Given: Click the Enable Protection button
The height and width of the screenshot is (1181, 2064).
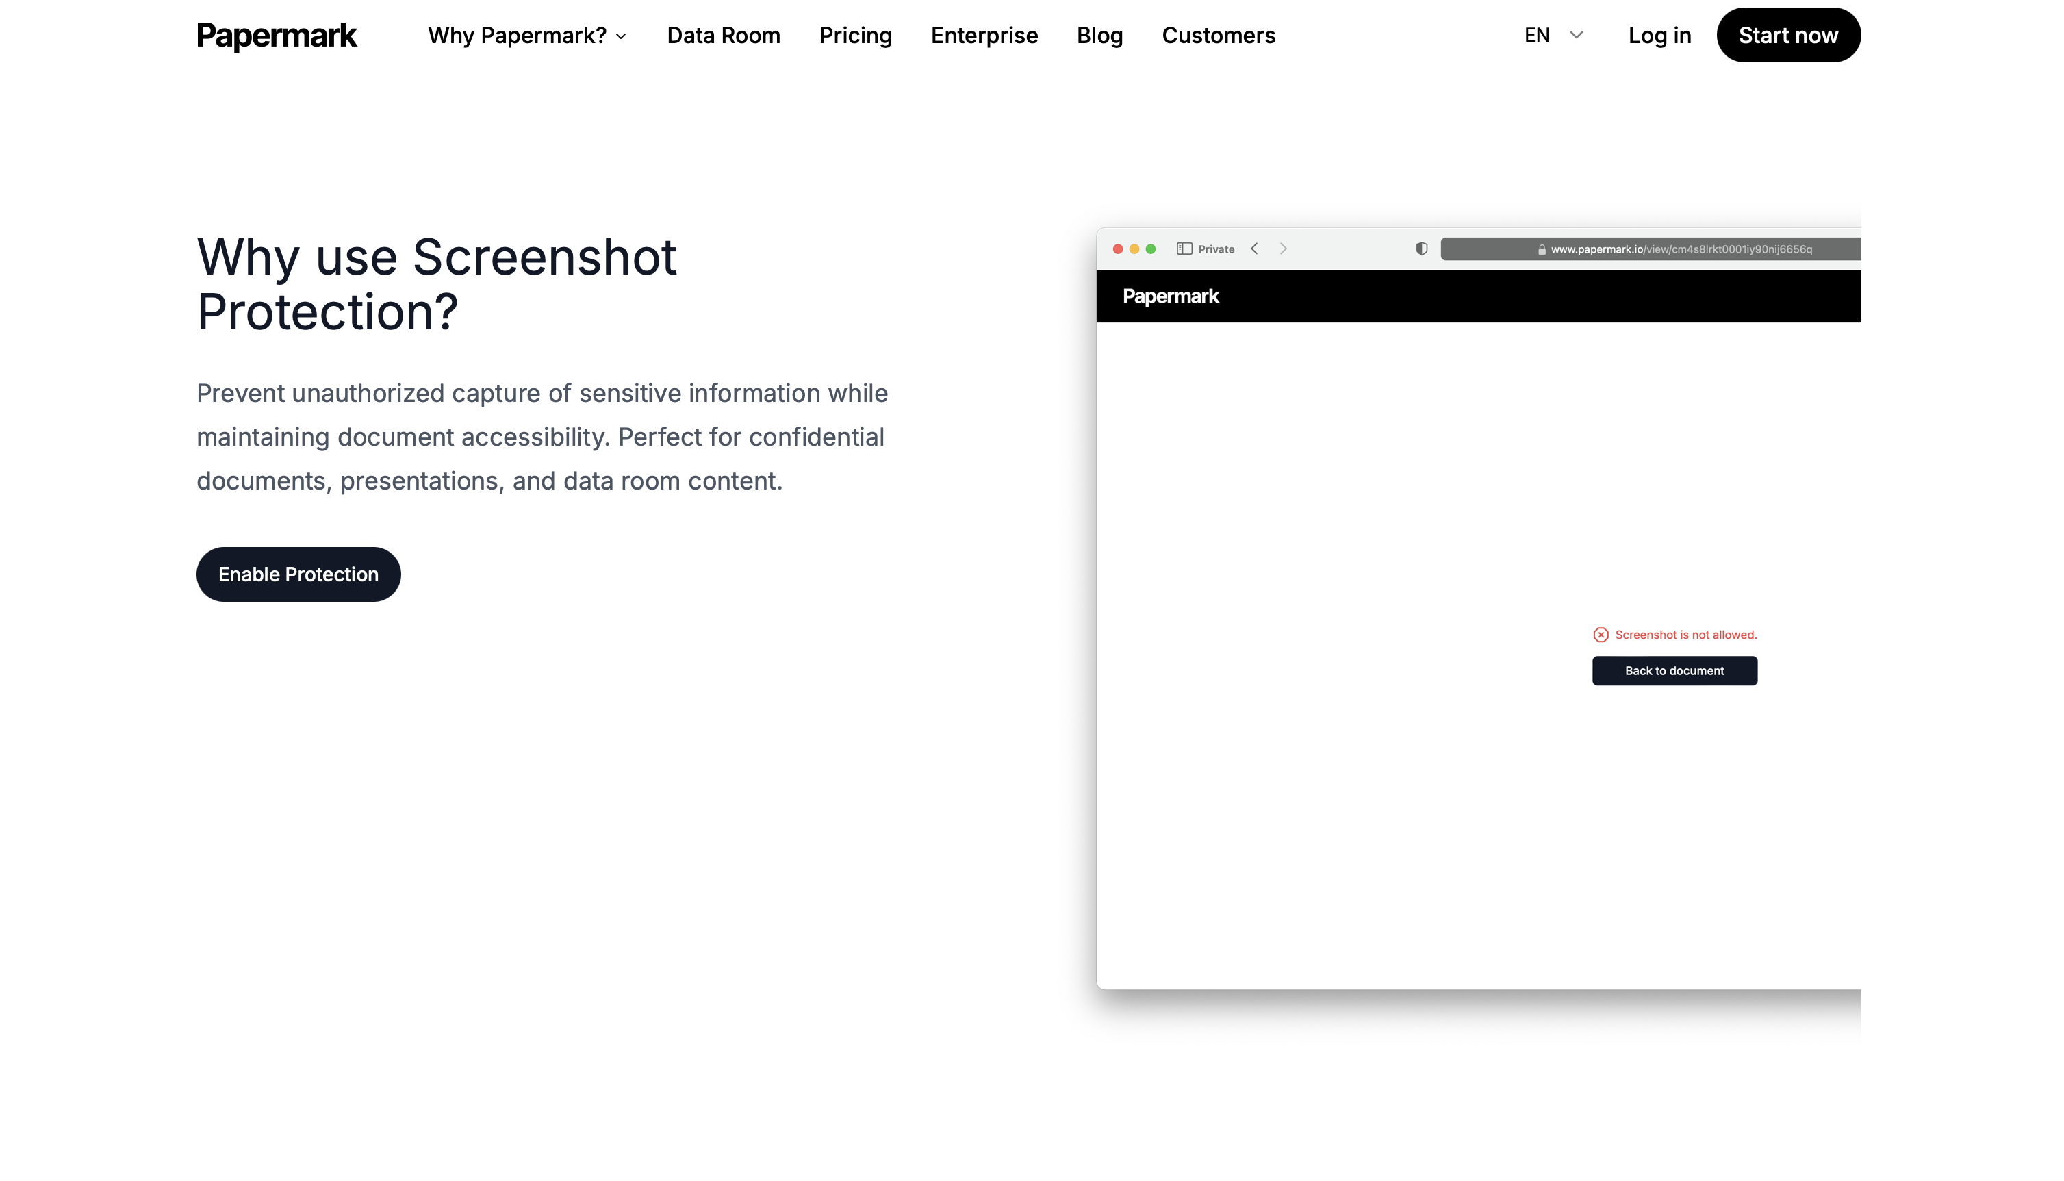Looking at the screenshot, I should 298,574.
